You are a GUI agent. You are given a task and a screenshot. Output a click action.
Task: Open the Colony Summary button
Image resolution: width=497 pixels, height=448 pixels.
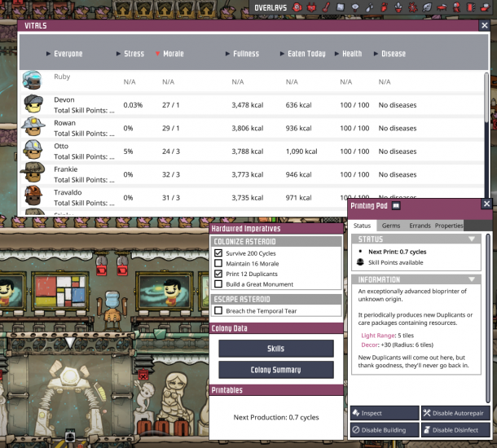point(276,370)
